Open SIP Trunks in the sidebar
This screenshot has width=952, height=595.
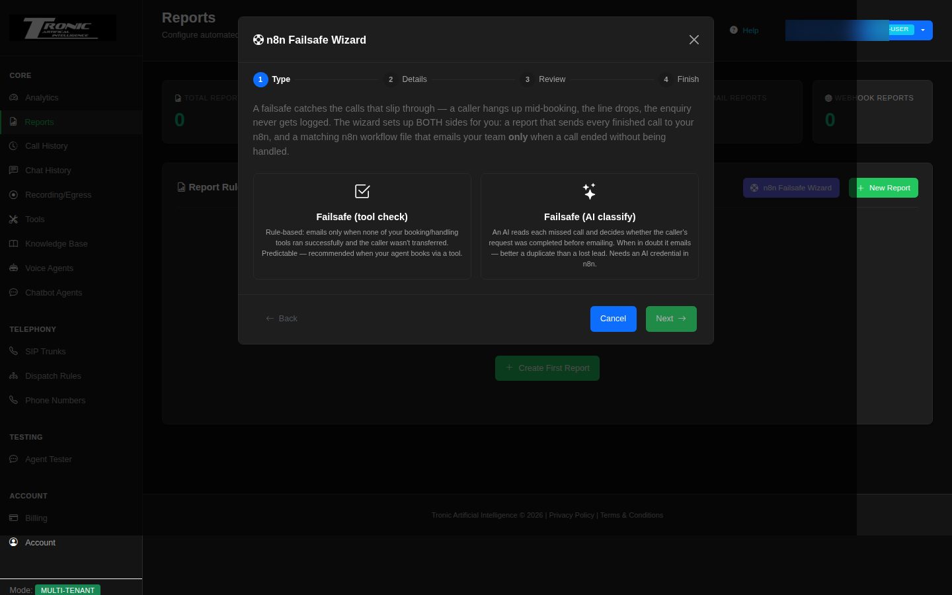71,352
